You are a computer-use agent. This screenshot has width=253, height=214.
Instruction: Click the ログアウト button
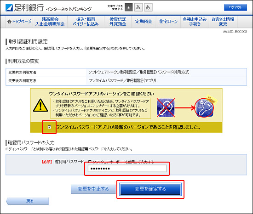pos(236,7)
